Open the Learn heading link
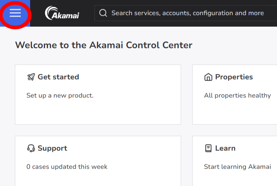This screenshot has width=277, height=186. (225, 149)
